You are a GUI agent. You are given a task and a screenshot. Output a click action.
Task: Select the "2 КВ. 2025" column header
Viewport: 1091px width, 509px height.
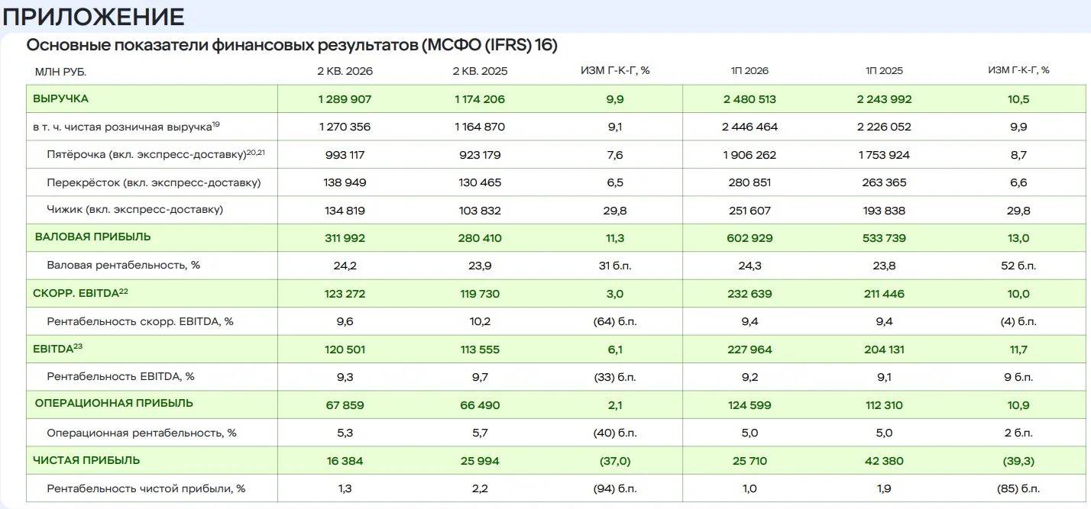pos(480,71)
